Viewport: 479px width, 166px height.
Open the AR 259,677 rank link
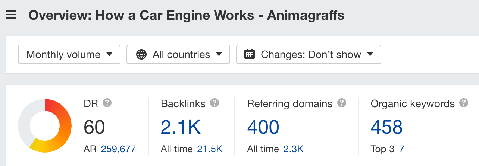(x=118, y=149)
